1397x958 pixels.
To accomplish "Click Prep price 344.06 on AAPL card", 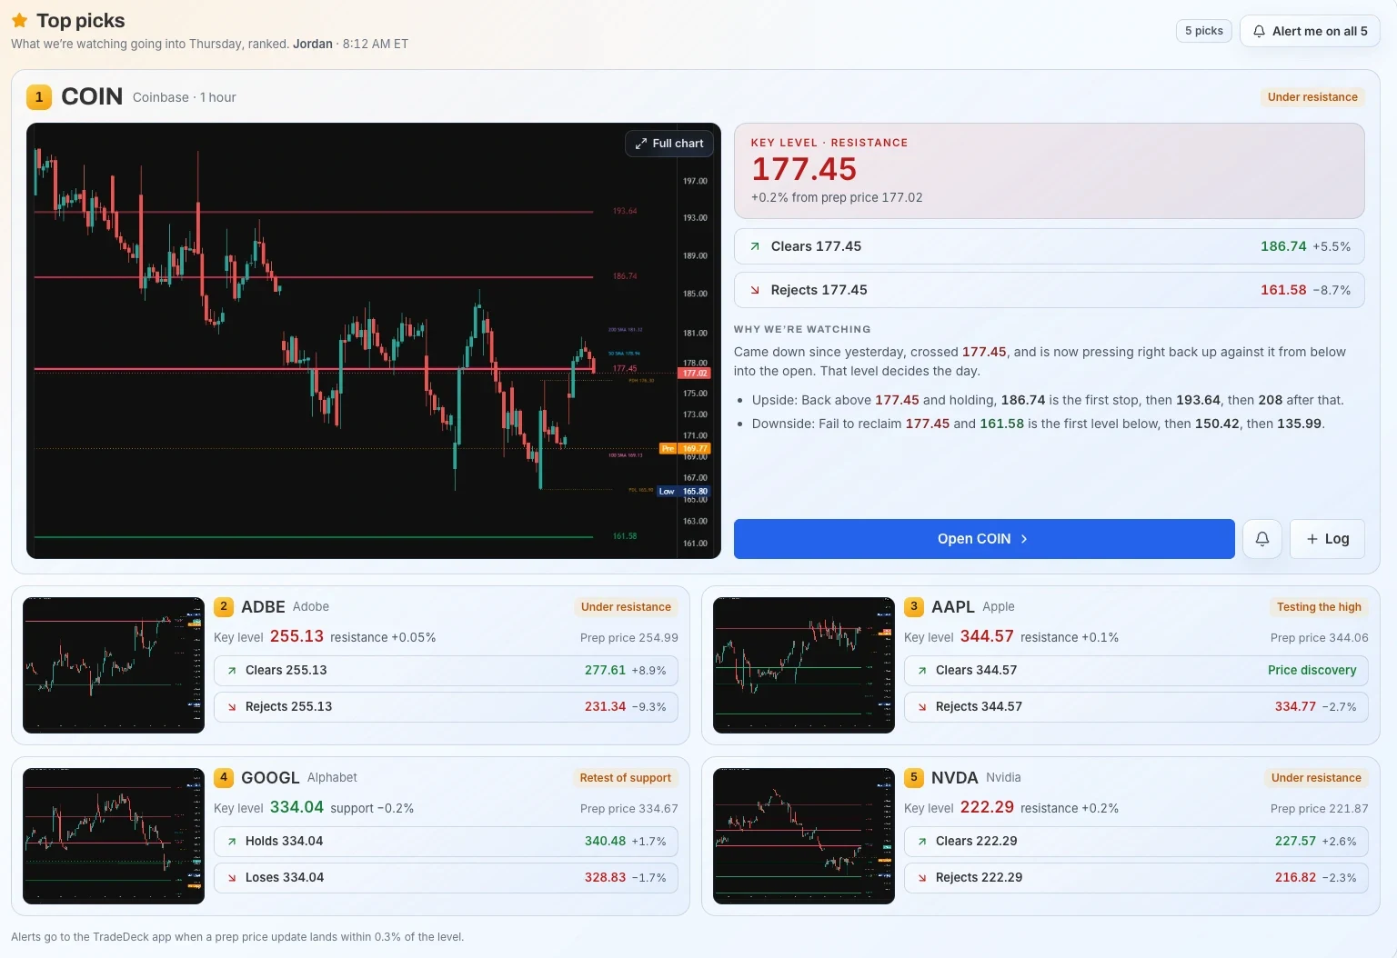I will click(1320, 638).
